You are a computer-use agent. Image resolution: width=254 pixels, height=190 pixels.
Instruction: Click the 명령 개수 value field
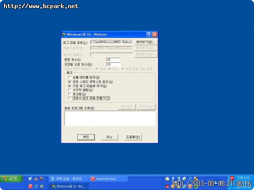pos(113,60)
